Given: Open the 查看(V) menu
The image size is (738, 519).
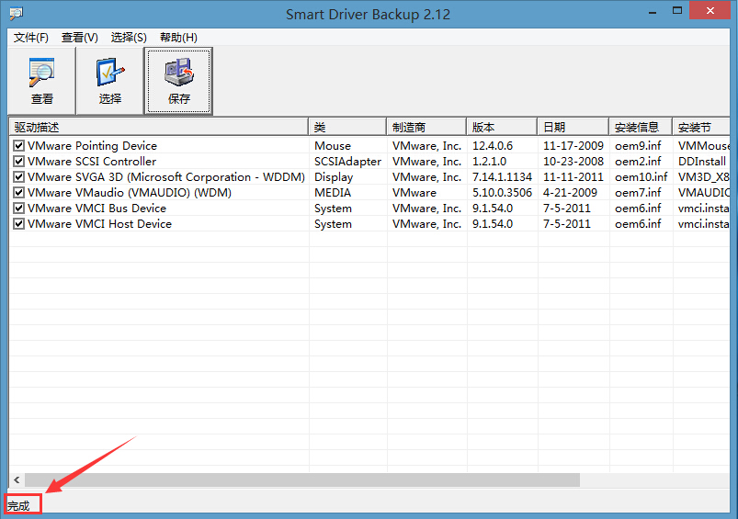Looking at the screenshot, I should pyautogui.click(x=80, y=38).
